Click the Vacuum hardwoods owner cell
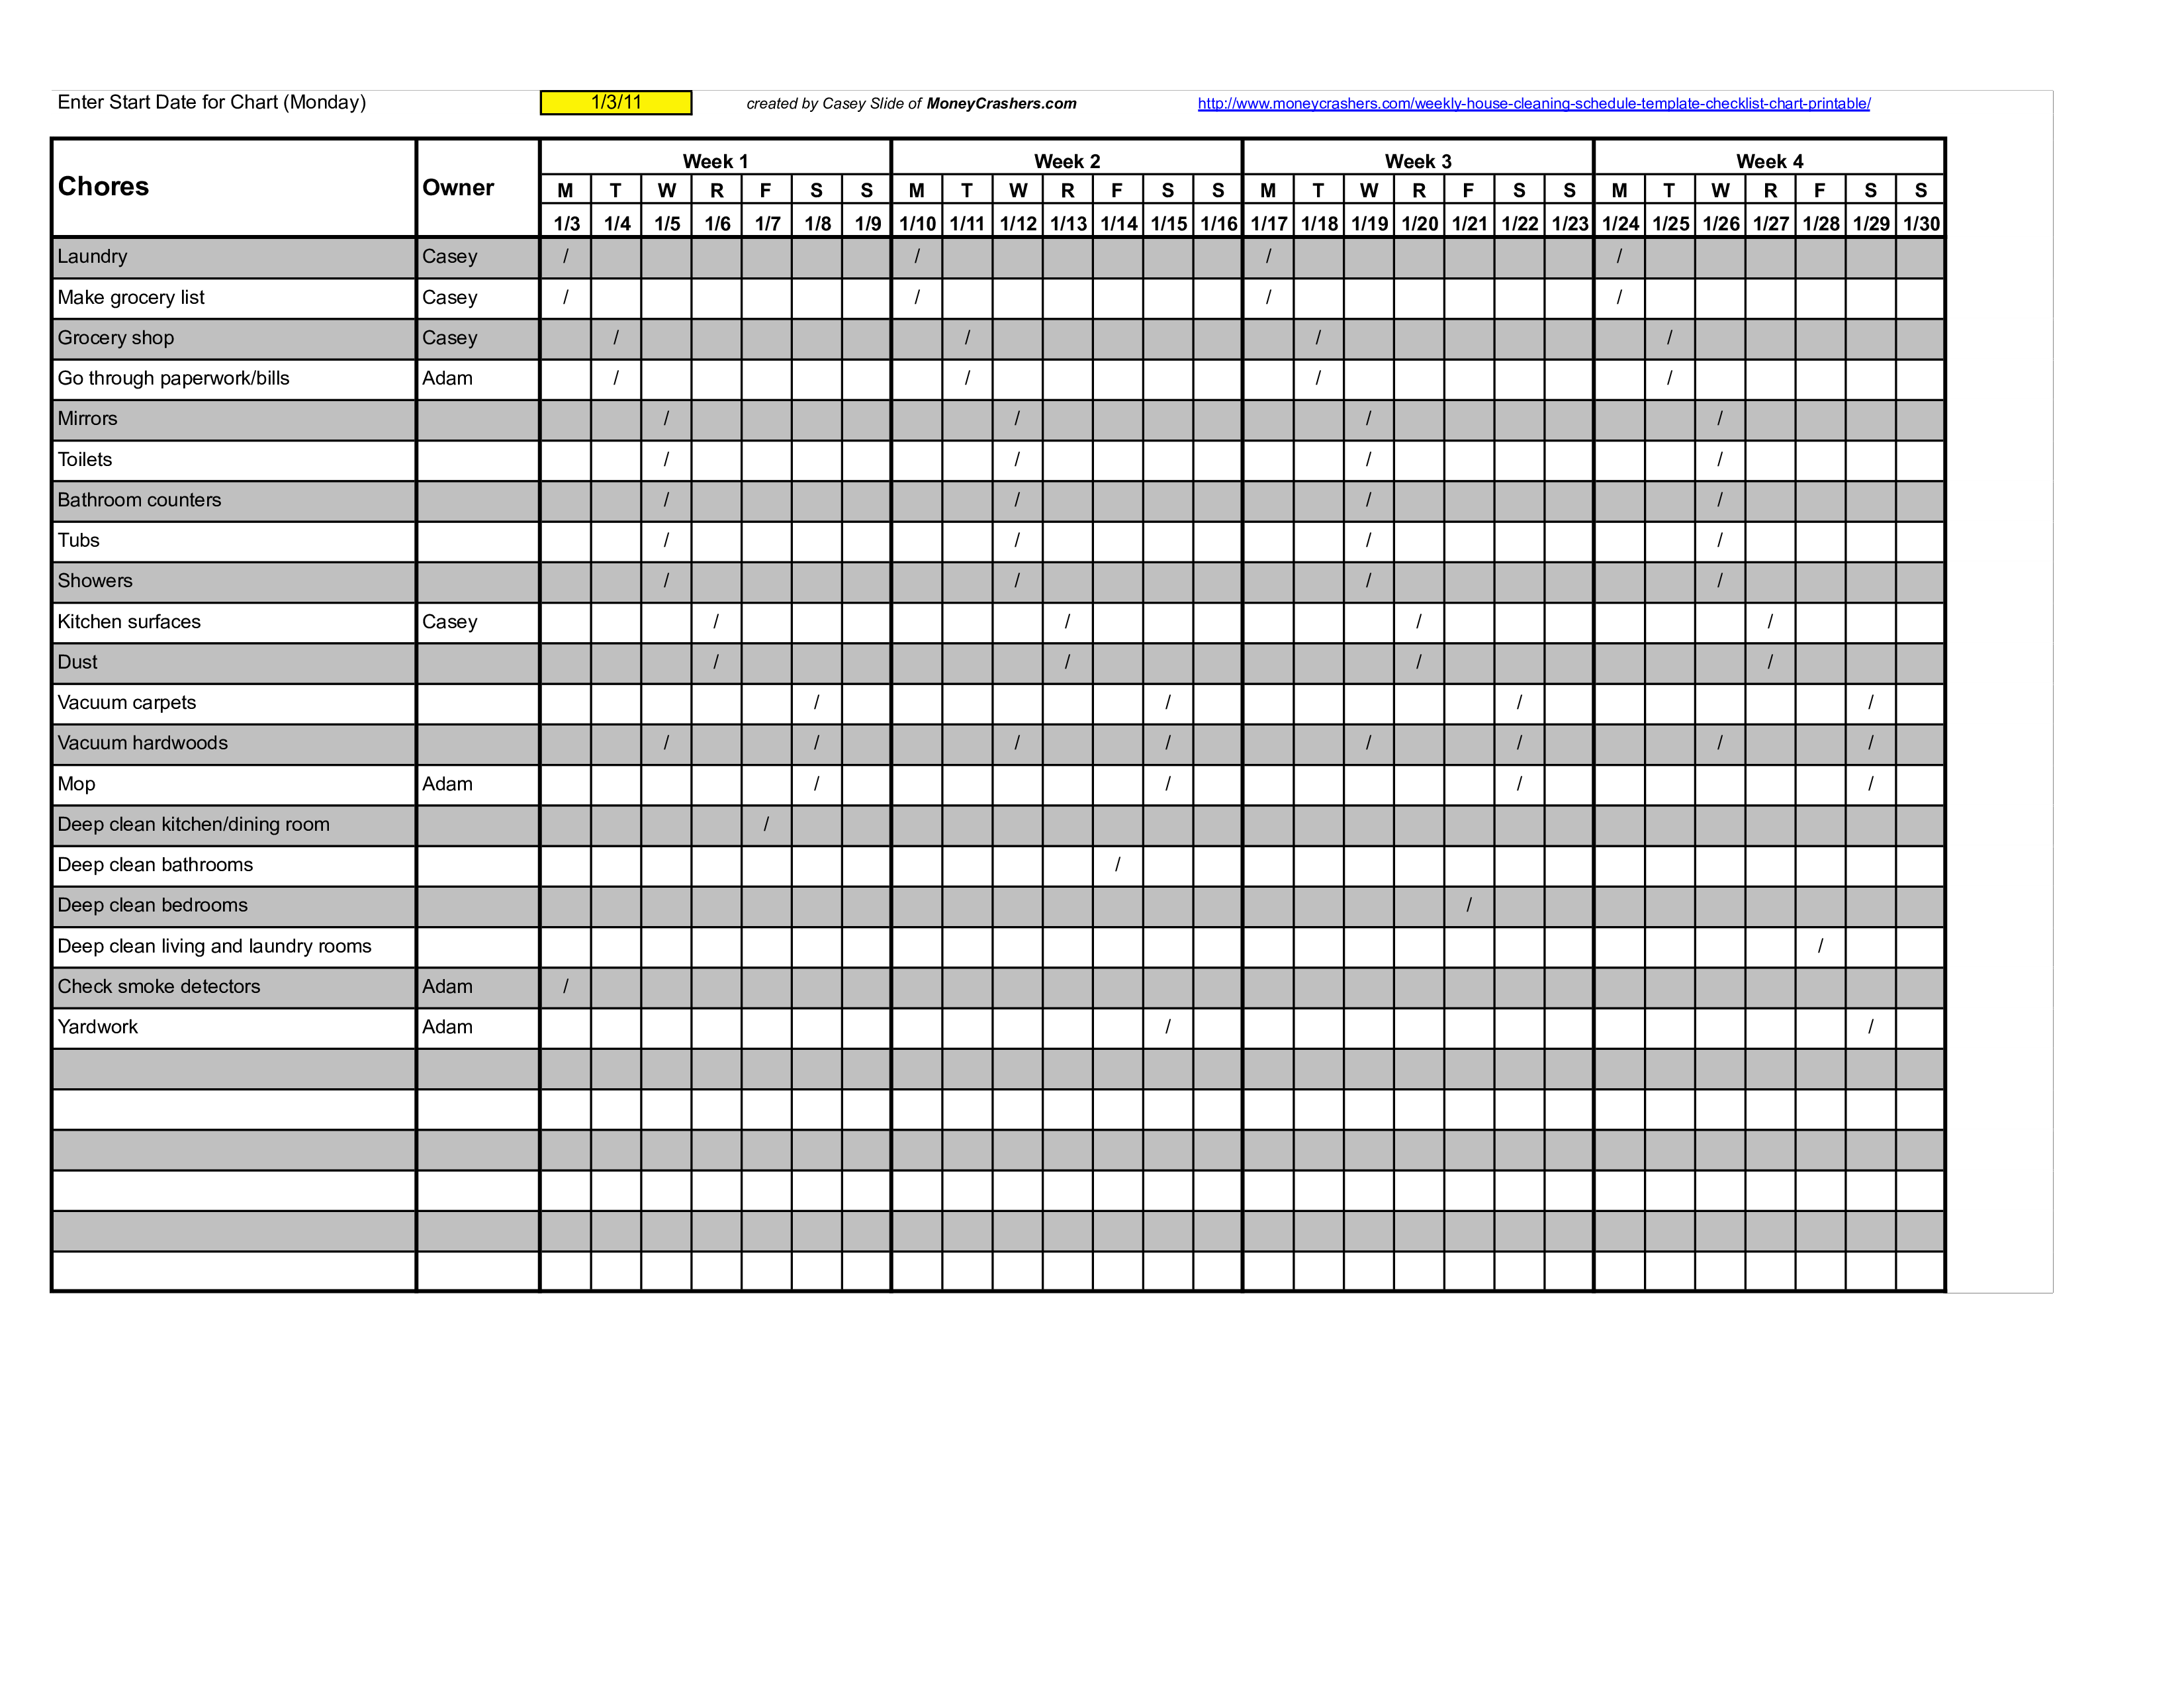This screenshot has width=2184, height=1688. coord(470,743)
